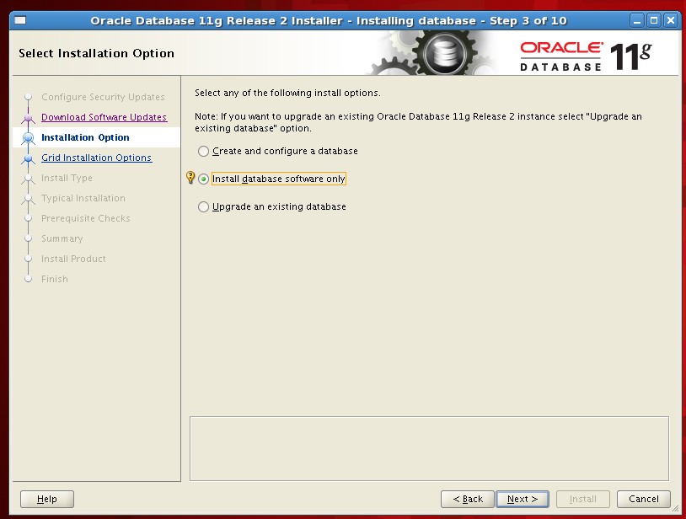Click the "Install Product" step text
Screen dimensions: 686x519
(x=73, y=259)
